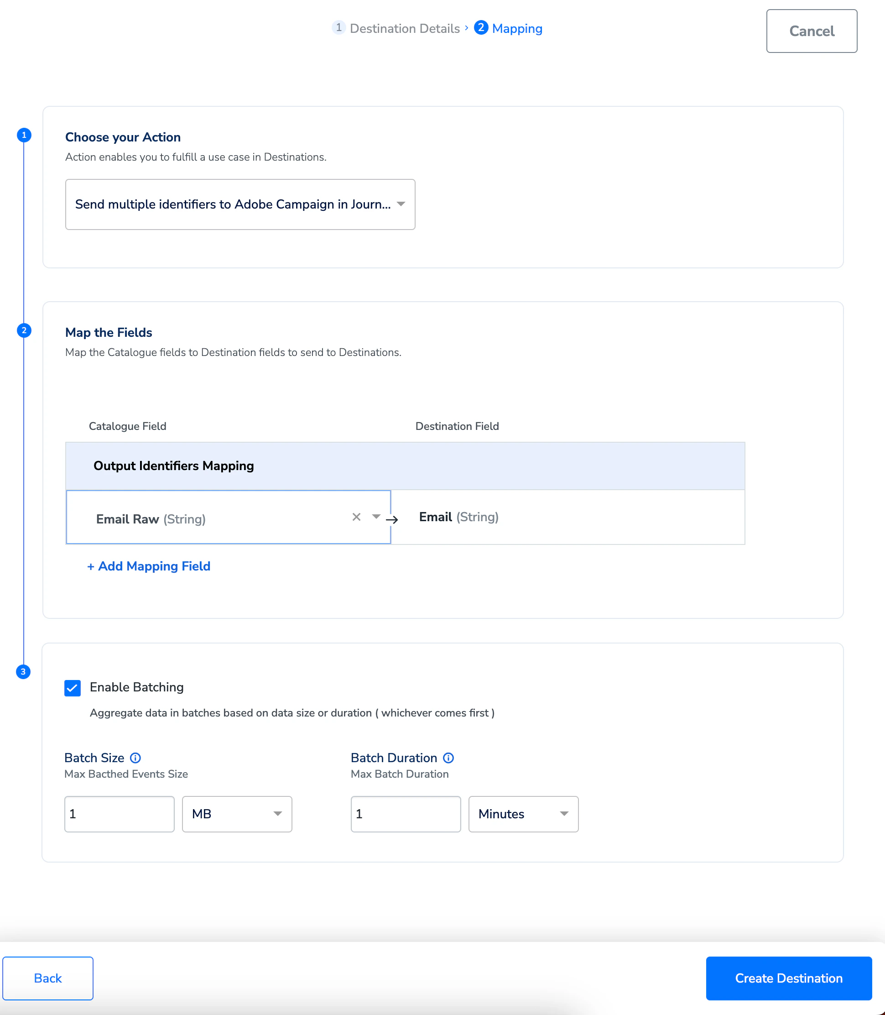This screenshot has height=1015, width=885.
Task: Click the Back button
Action: pos(48,978)
